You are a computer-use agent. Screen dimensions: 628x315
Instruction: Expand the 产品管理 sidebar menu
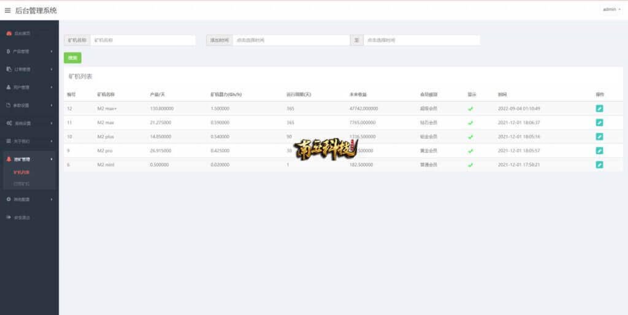point(29,51)
